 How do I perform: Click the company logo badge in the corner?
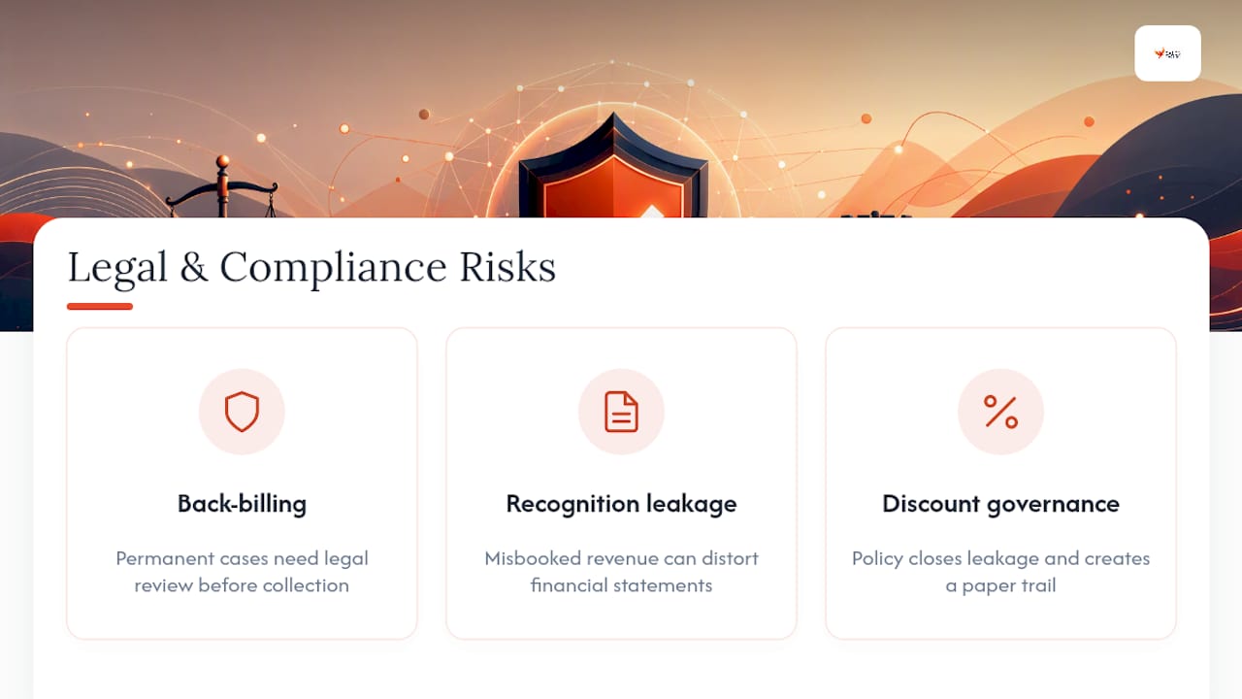click(x=1167, y=53)
